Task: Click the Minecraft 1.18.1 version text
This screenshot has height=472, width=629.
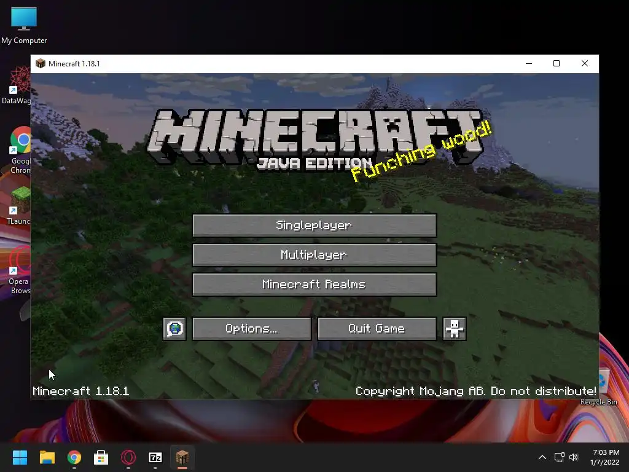Action: pos(80,391)
